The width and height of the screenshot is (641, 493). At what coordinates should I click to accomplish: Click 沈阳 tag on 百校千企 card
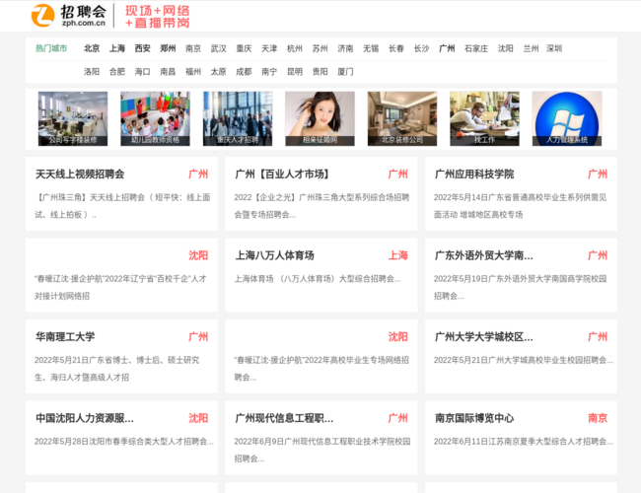click(198, 255)
